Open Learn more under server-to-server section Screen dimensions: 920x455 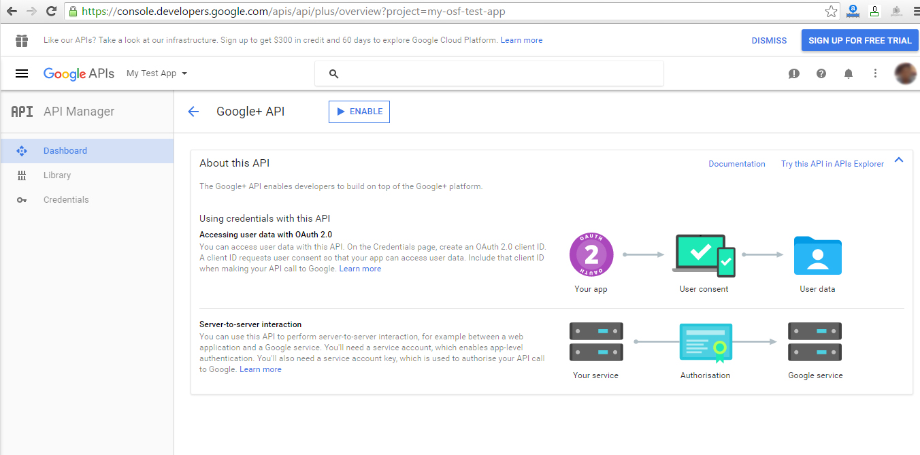coord(260,369)
